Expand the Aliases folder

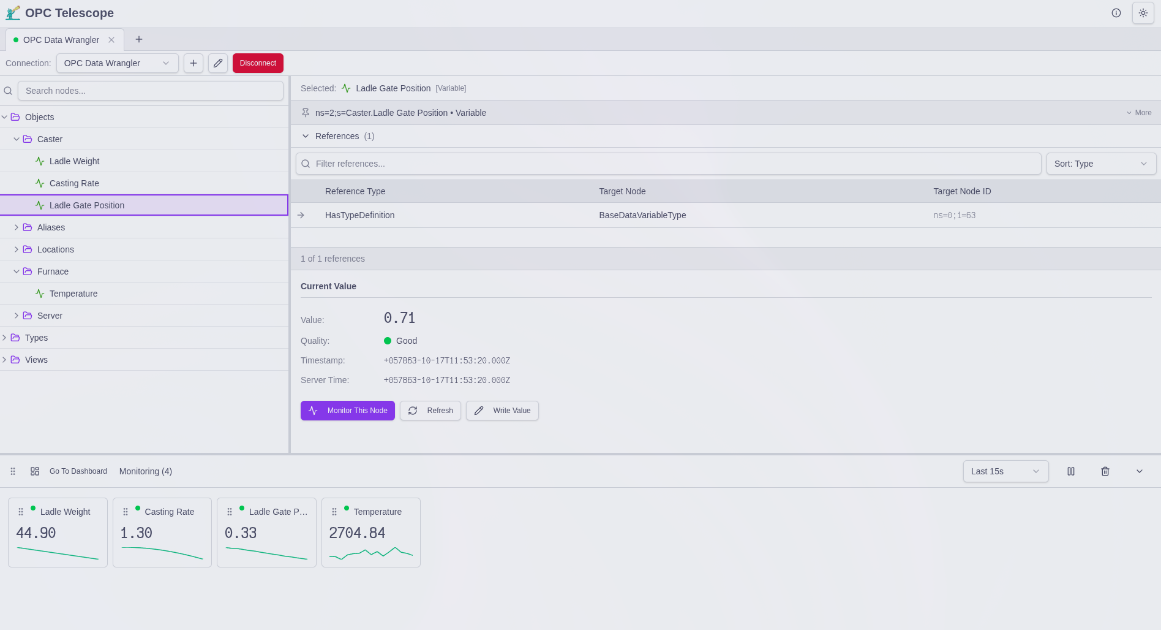pos(17,227)
